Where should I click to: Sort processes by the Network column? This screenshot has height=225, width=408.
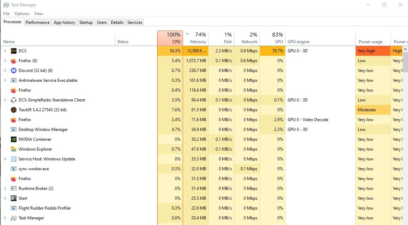click(247, 38)
